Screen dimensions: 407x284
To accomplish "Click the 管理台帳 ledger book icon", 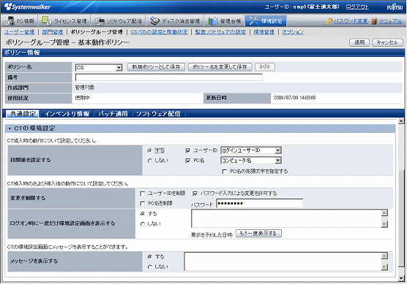I will (213, 21).
